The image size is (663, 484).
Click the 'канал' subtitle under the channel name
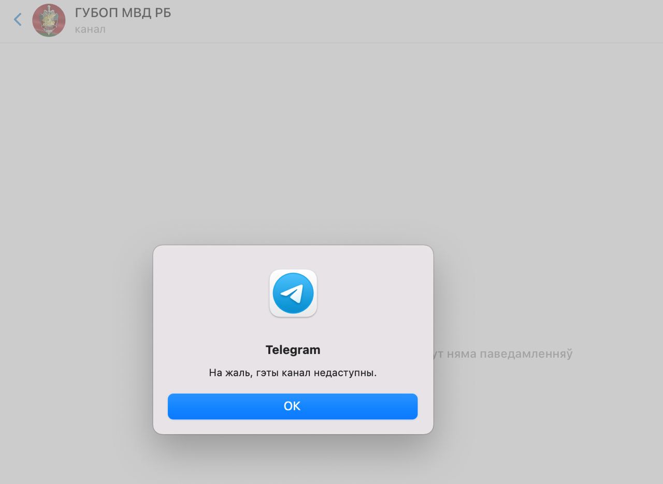tap(90, 30)
